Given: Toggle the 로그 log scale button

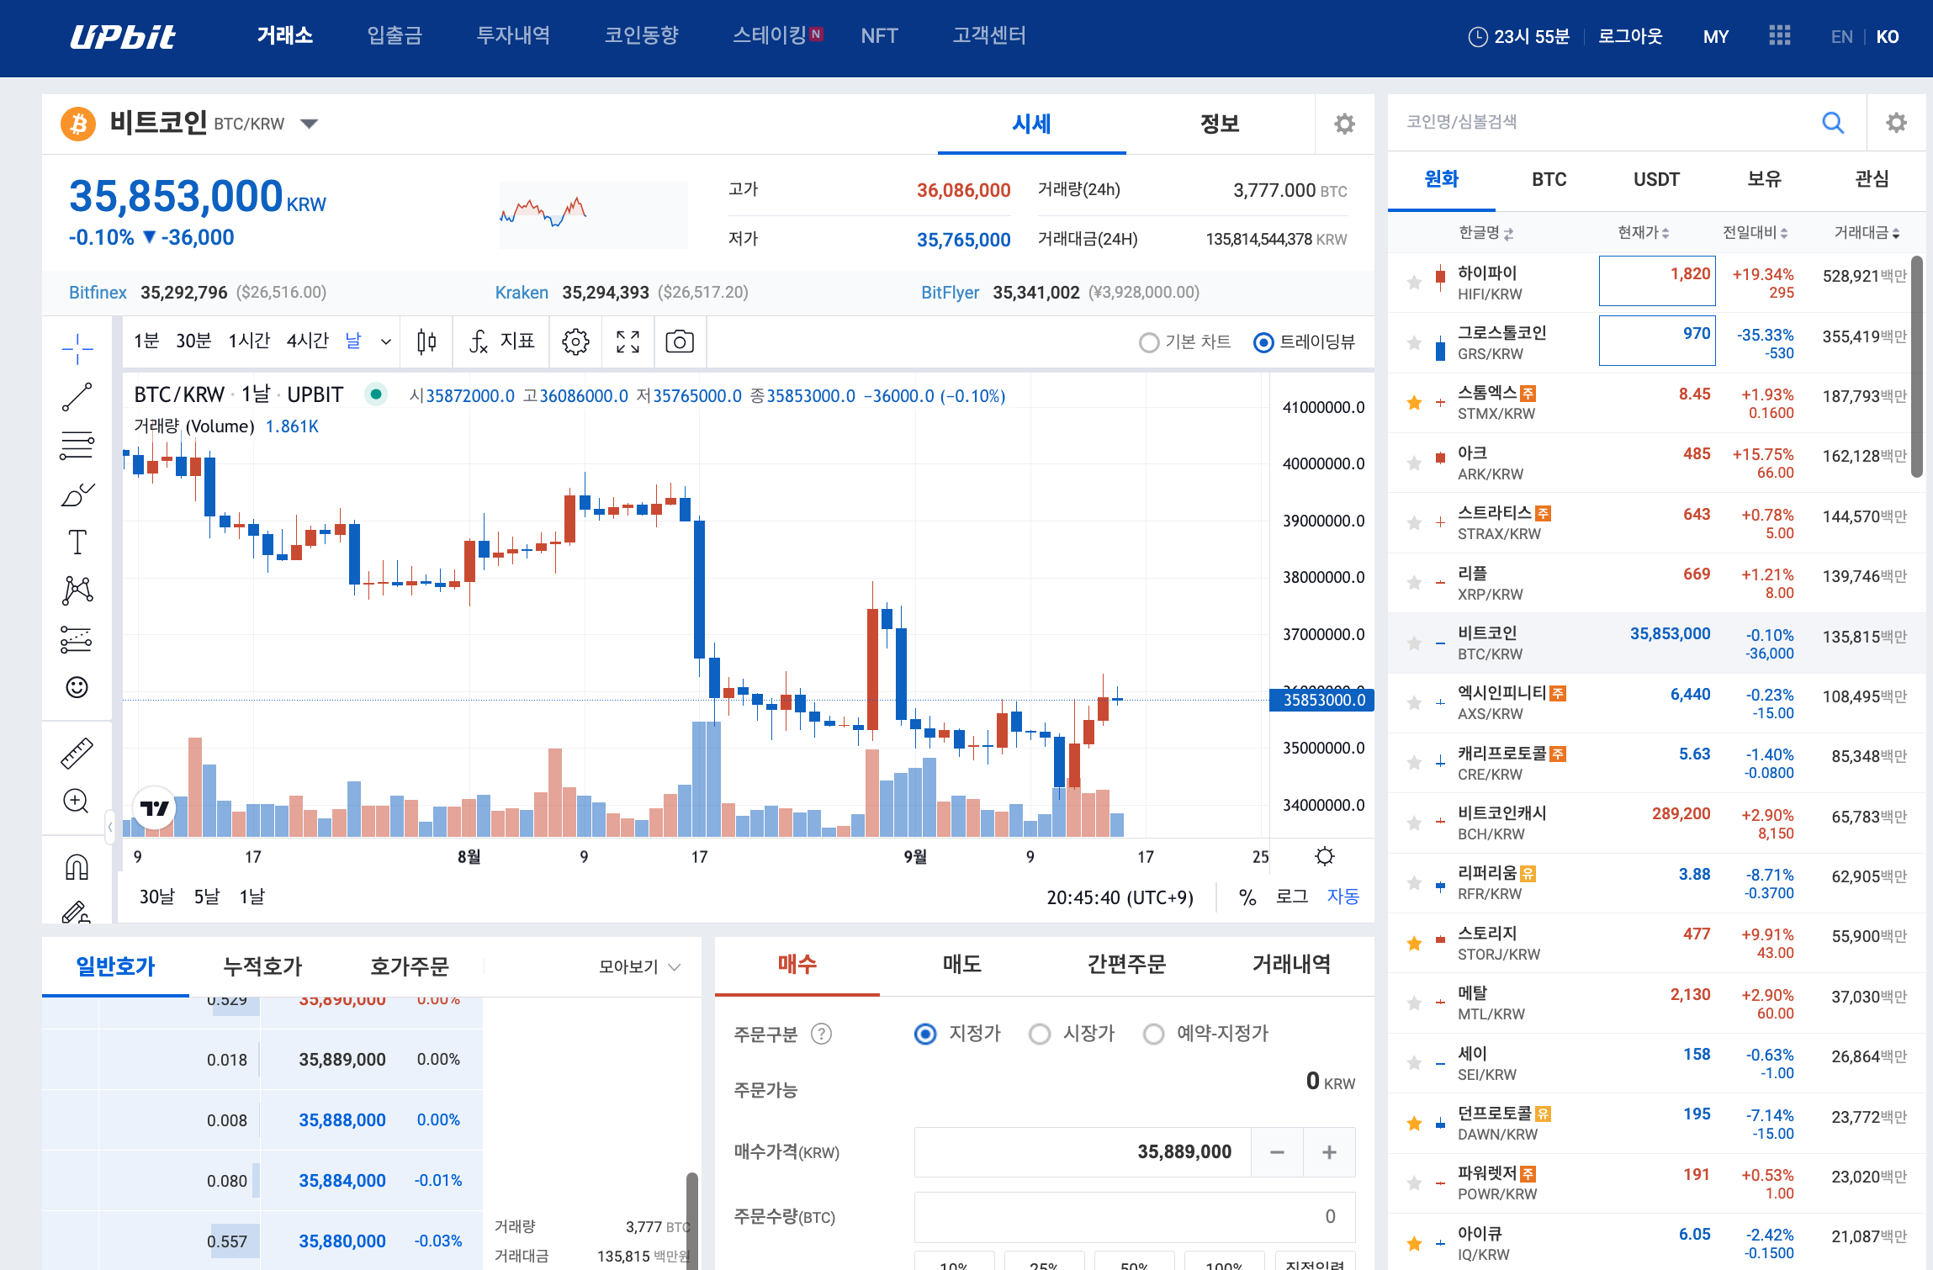Looking at the screenshot, I should (x=1291, y=897).
